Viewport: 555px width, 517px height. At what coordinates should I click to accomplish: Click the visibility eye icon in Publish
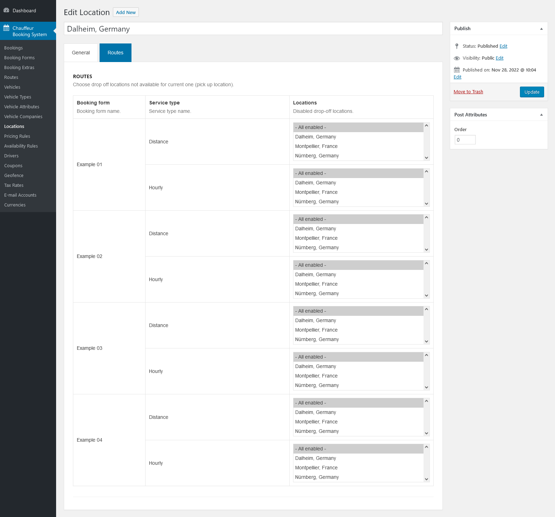(456, 58)
